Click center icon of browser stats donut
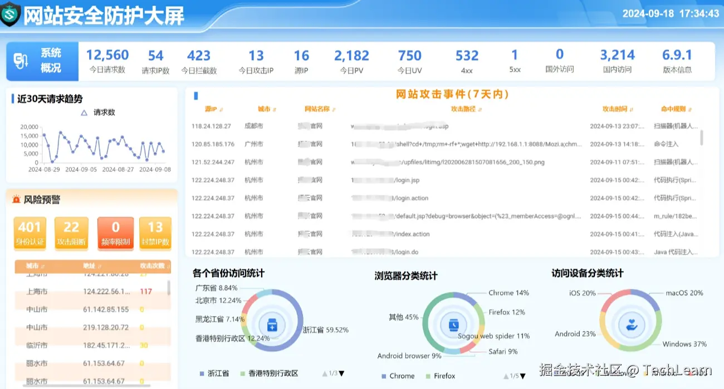Screen dimensions: 724x389 click(453, 325)
